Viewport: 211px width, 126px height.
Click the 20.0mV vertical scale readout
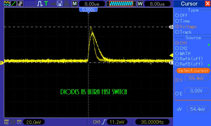click(x=34, y=122)
